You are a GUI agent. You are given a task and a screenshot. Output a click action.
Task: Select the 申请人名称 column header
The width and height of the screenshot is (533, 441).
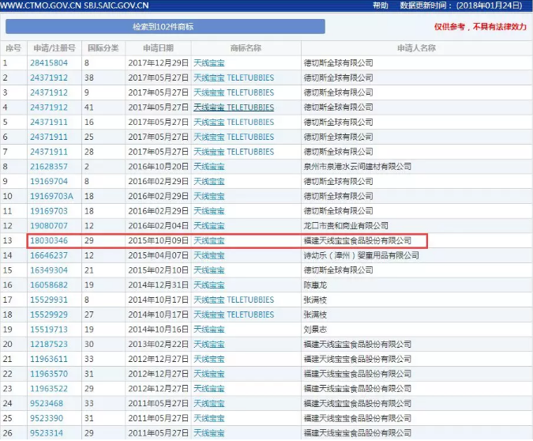[415, 48]
